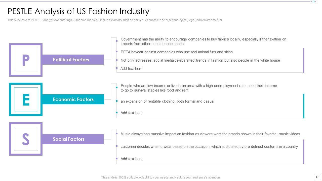The height and width of the screenshot is (181, 322).
Task: Select the music impact on fashion bullet
Action: pyautogui.click(x=210, y=134)
